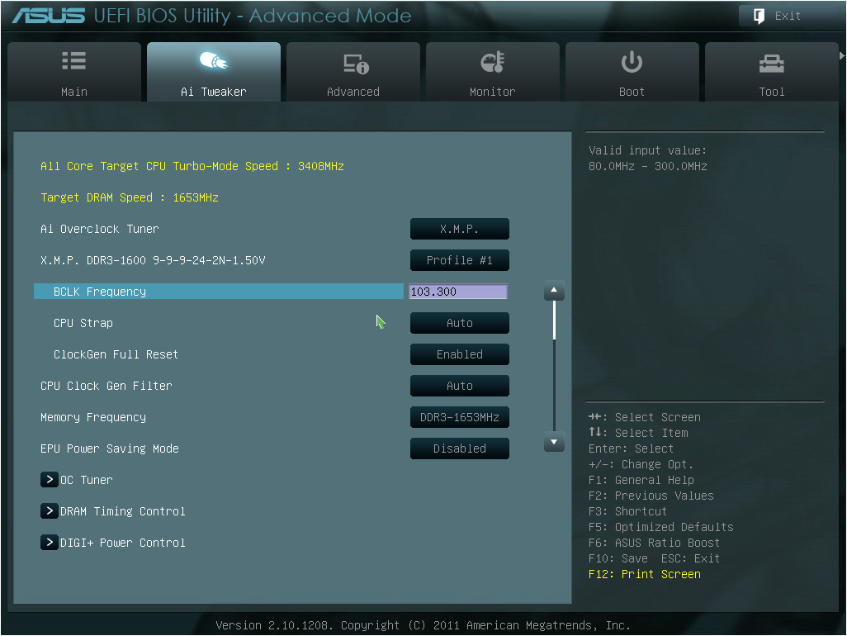The height and width of the screenshot is (636, 847).
Task: Go to the Boot tab
Action: click(x=632, y=72)
